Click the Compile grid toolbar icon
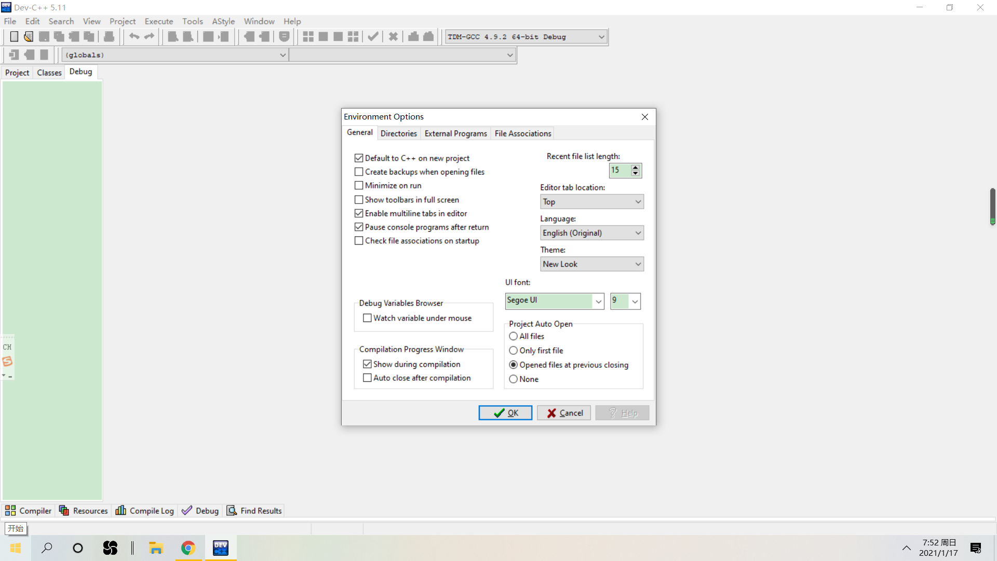Viewport: 997px width, 561px height. (308, 36)
